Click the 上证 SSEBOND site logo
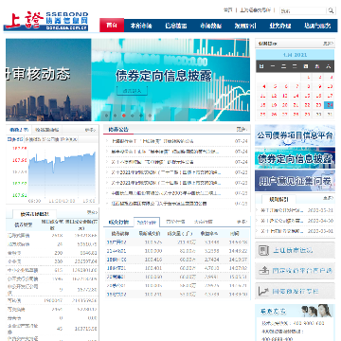The height and width of the screenshot is (341, 341). (x=46, y=22)
